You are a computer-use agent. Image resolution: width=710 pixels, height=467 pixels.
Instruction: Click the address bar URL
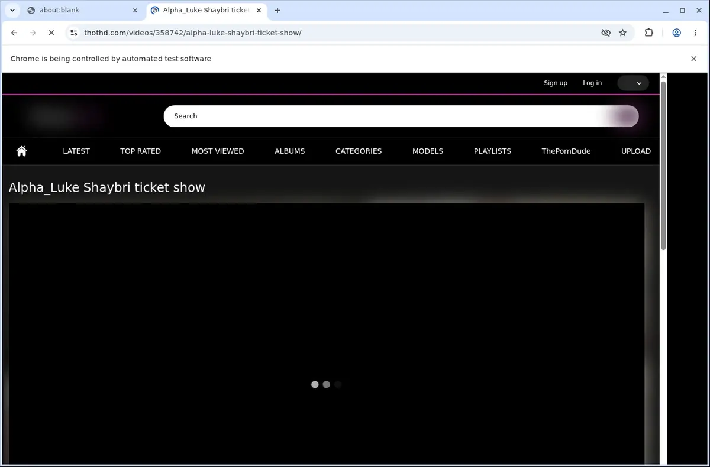192,33
